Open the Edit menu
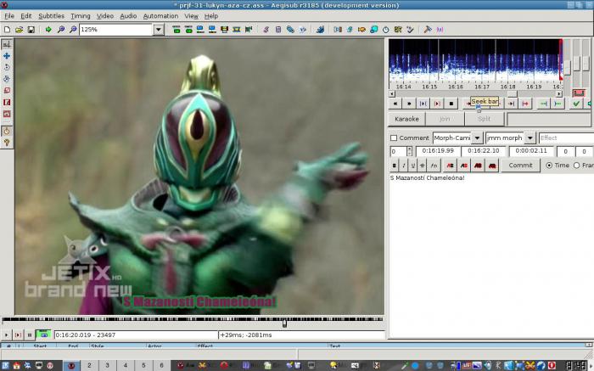The height and width of the screenshot is (371, 594). coord(26,16)
